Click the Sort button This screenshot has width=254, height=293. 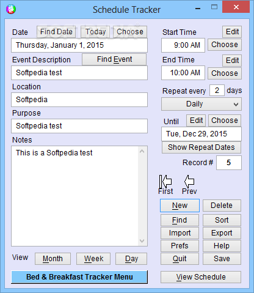pos(222,220)
